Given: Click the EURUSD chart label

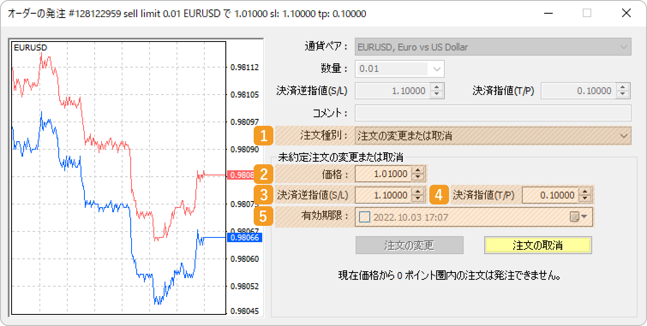Looking at the screenshot, I should coord(30,47).
